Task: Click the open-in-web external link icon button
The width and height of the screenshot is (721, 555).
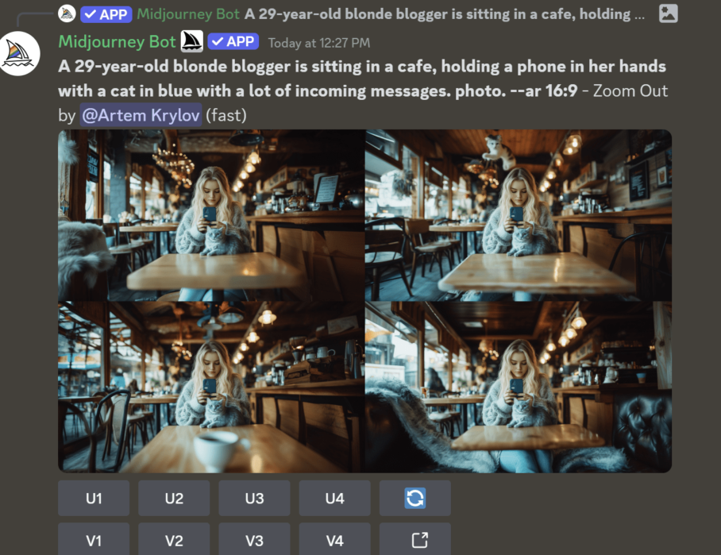Action: click(414, 540)
